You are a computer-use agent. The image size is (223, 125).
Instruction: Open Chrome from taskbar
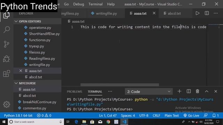coord(108,122)
